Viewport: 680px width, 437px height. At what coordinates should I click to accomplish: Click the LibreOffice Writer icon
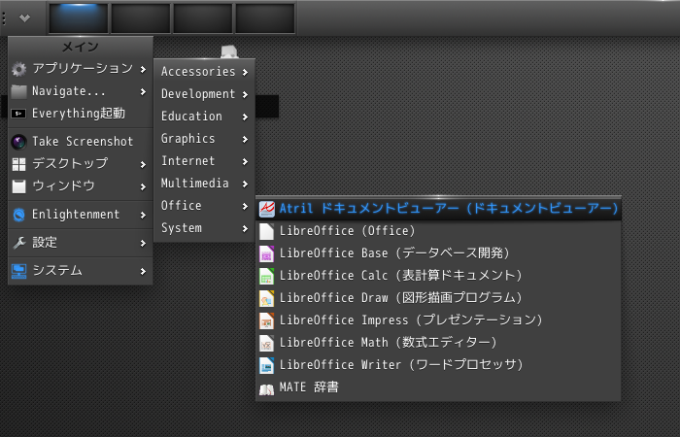pos(267,365)
